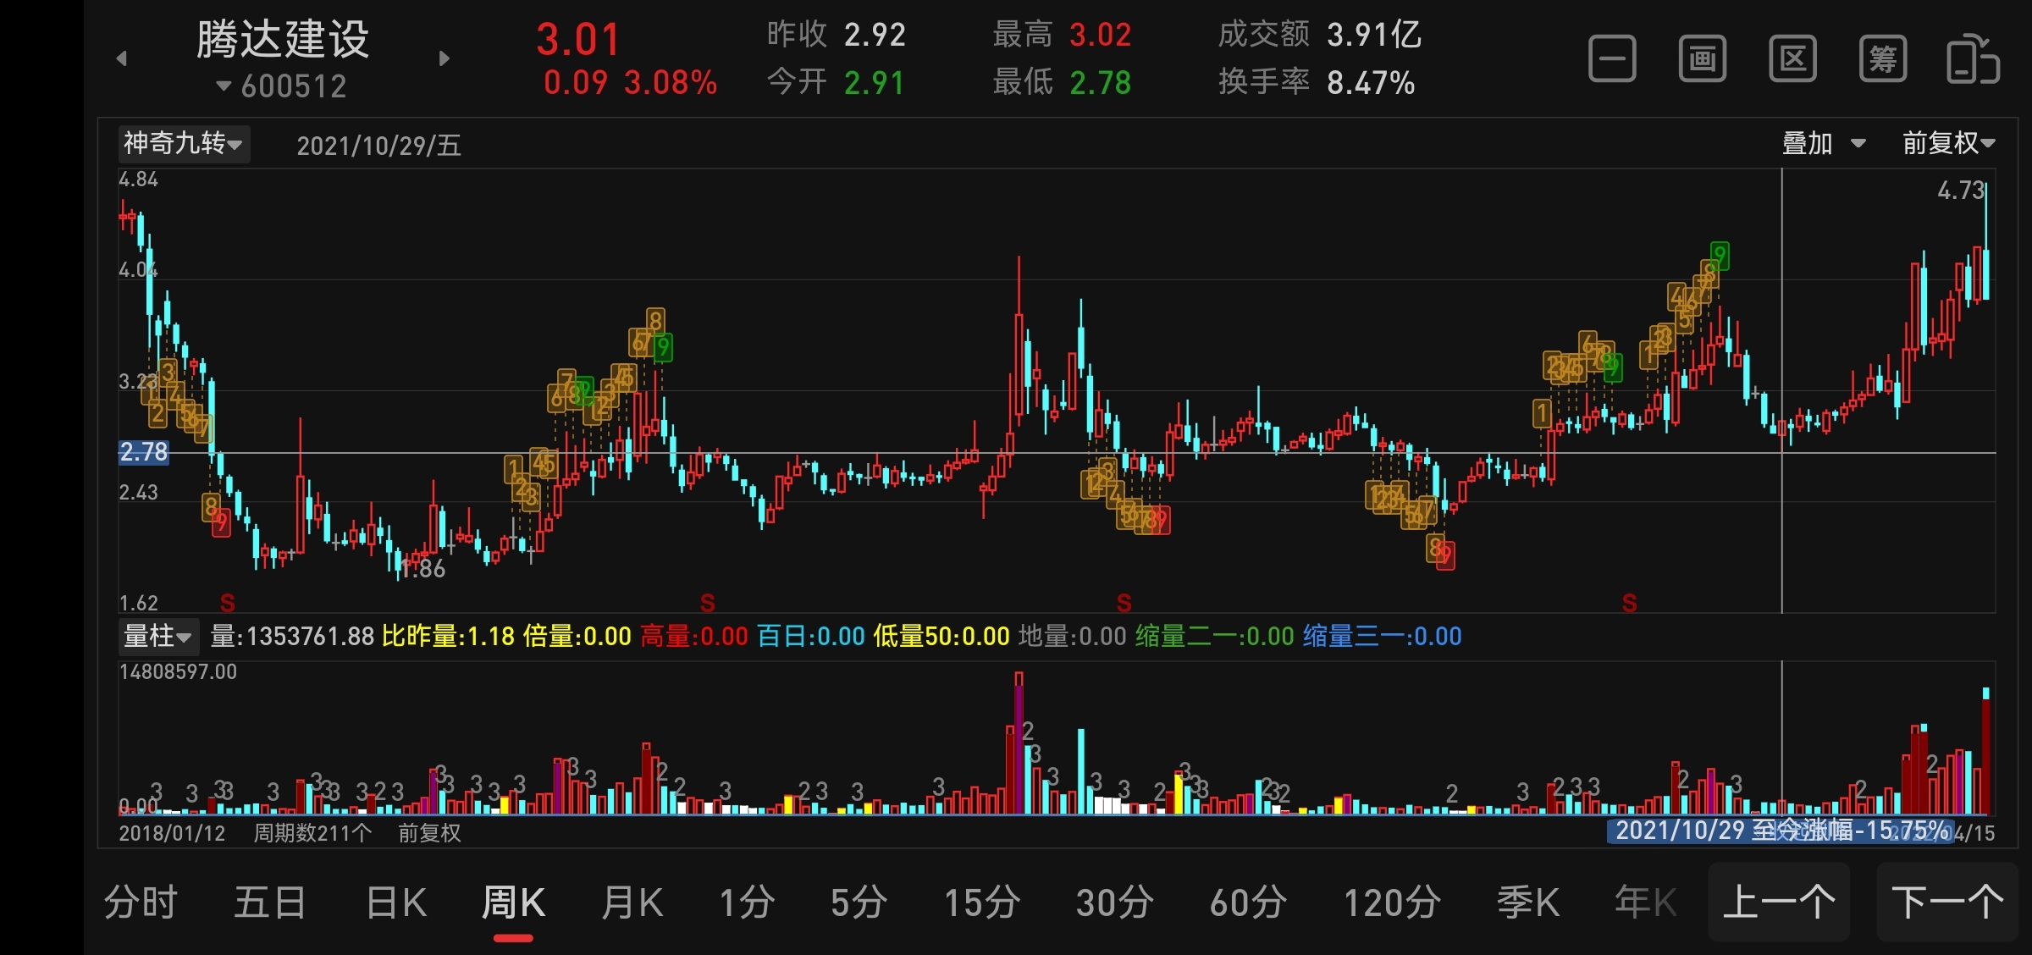Click the minus line drawing icon
This screenshot has width=2032, height=955.
pyautogui.click(x=1612, y=59)
